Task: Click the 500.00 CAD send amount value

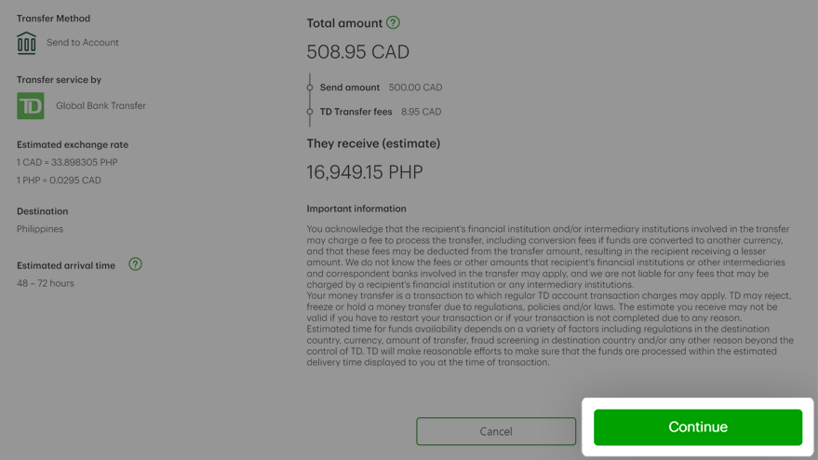Action: tap(415, 88)
